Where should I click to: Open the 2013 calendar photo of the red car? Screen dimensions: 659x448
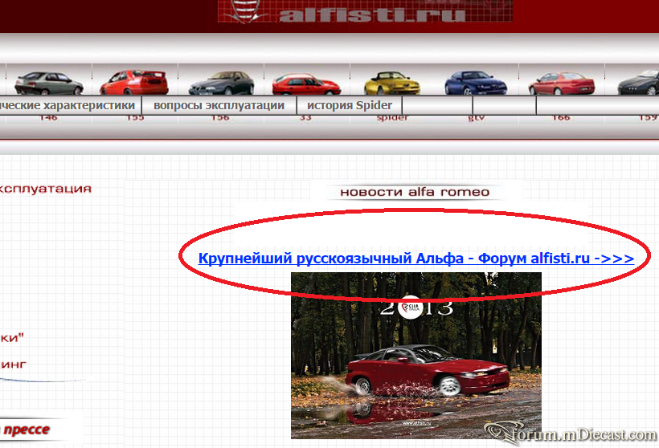coord(416,356)
